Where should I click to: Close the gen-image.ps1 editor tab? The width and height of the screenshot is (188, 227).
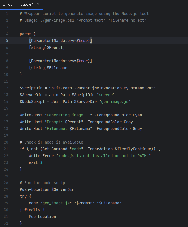point(38,5)
